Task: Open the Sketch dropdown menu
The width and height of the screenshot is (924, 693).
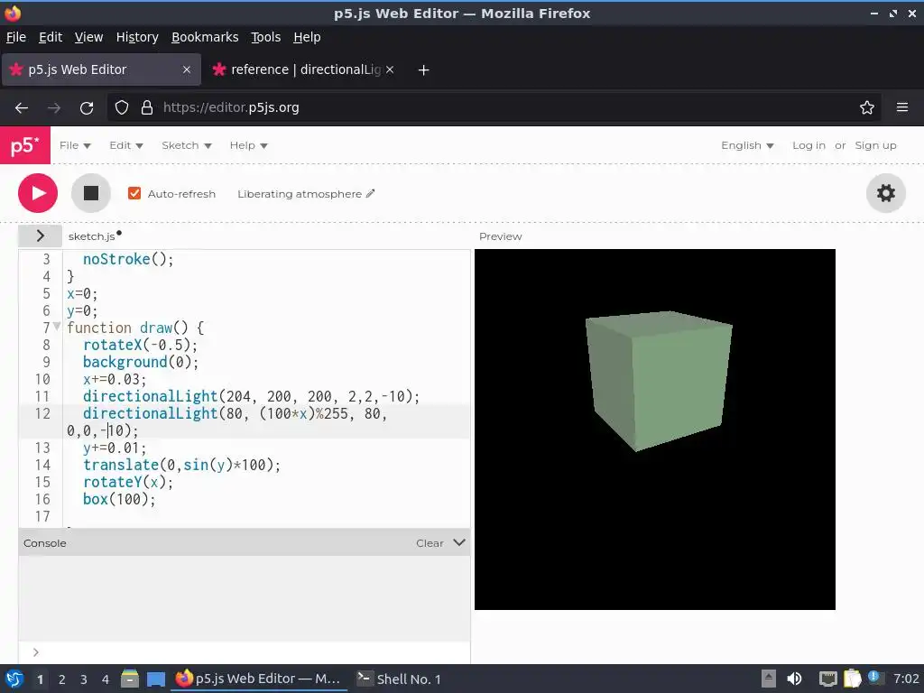Action: pos(186,145)
